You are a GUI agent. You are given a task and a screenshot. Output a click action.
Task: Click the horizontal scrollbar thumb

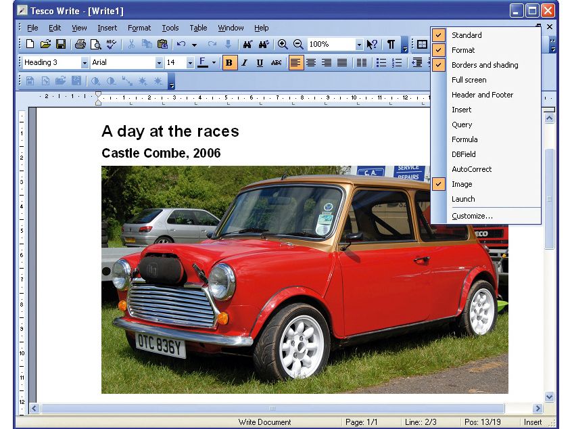pyautogui.click(x=272, y=408)
